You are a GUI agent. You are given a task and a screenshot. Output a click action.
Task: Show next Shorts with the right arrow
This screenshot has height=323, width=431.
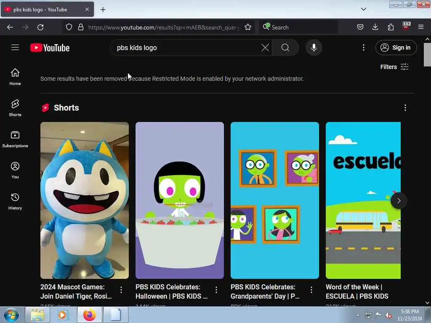[399, 201]
